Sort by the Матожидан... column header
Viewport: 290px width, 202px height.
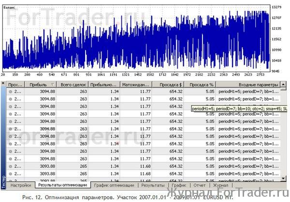[x=136, y=85]
